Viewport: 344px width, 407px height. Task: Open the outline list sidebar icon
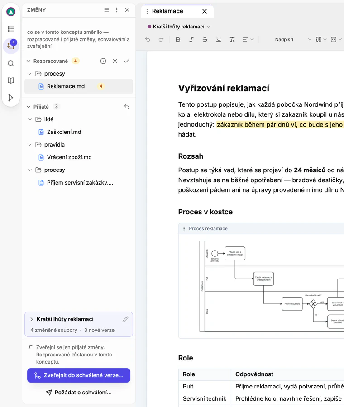tap(11, 29)
